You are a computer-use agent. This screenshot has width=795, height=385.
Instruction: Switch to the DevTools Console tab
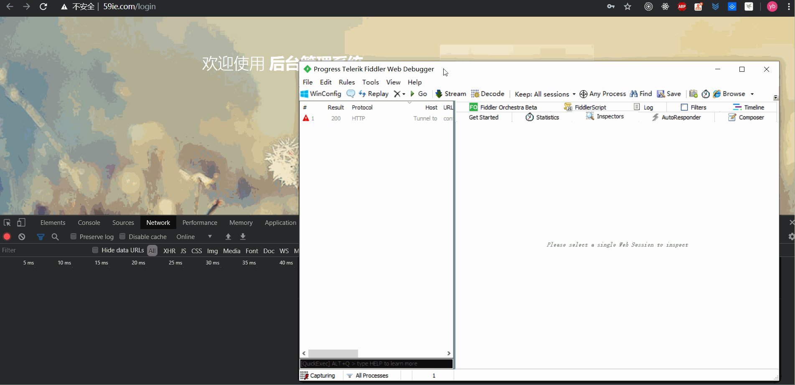(89, 223)
